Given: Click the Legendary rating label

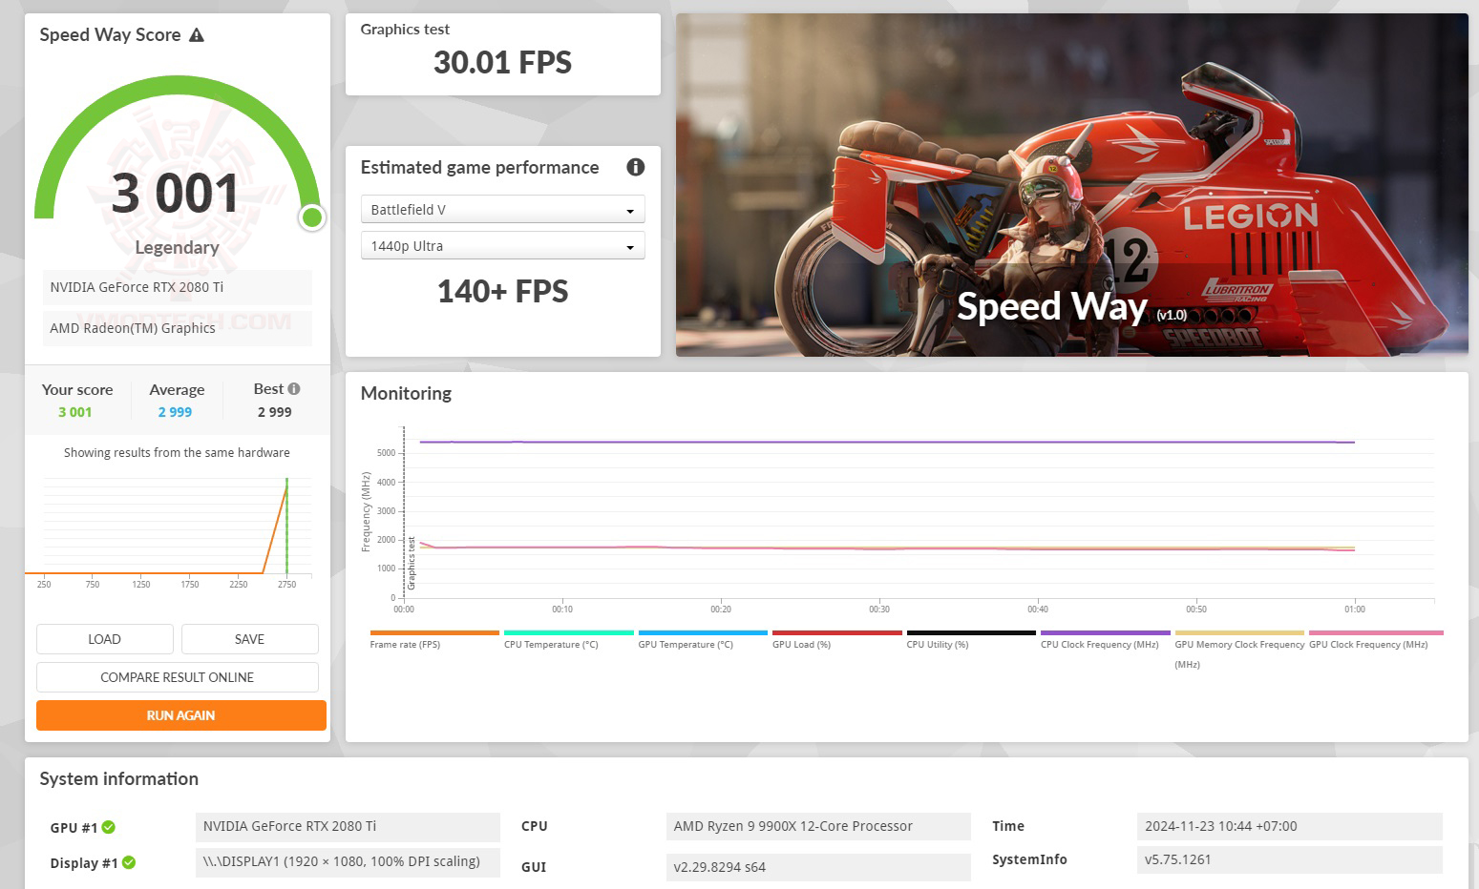Looking at the screenshot, I should coord(177,247).
